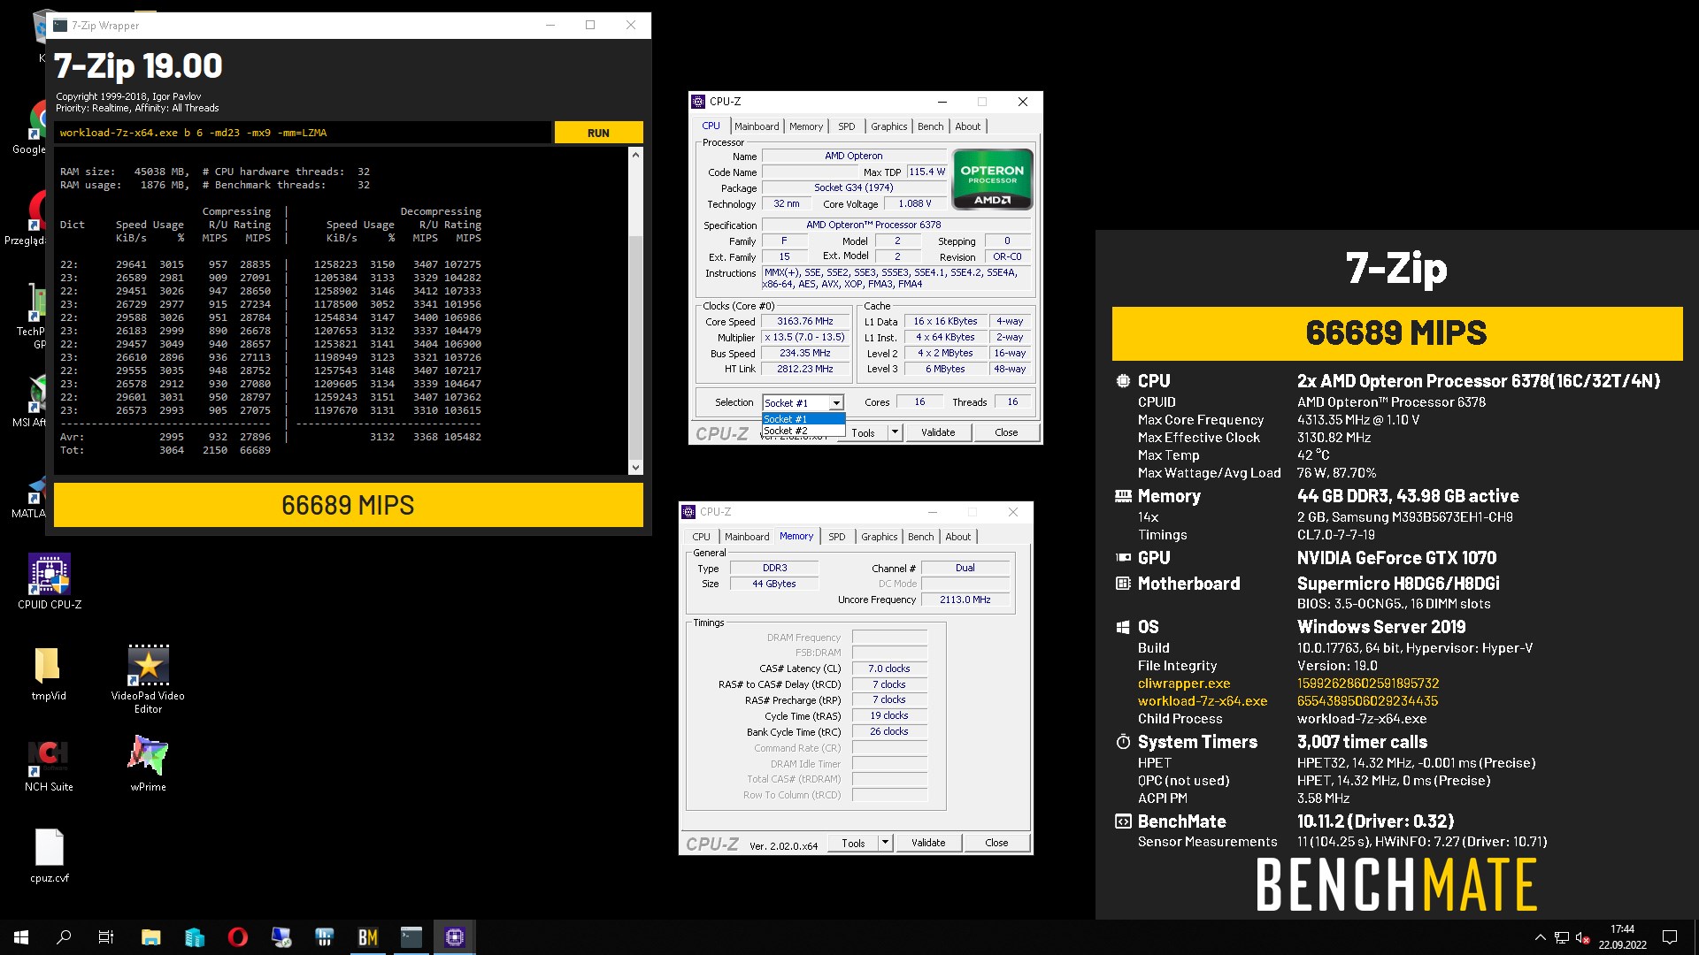Screen dimensions: 1699x955
Task: Open the tmpVid folder on desktop
Action: click(48, 673)
